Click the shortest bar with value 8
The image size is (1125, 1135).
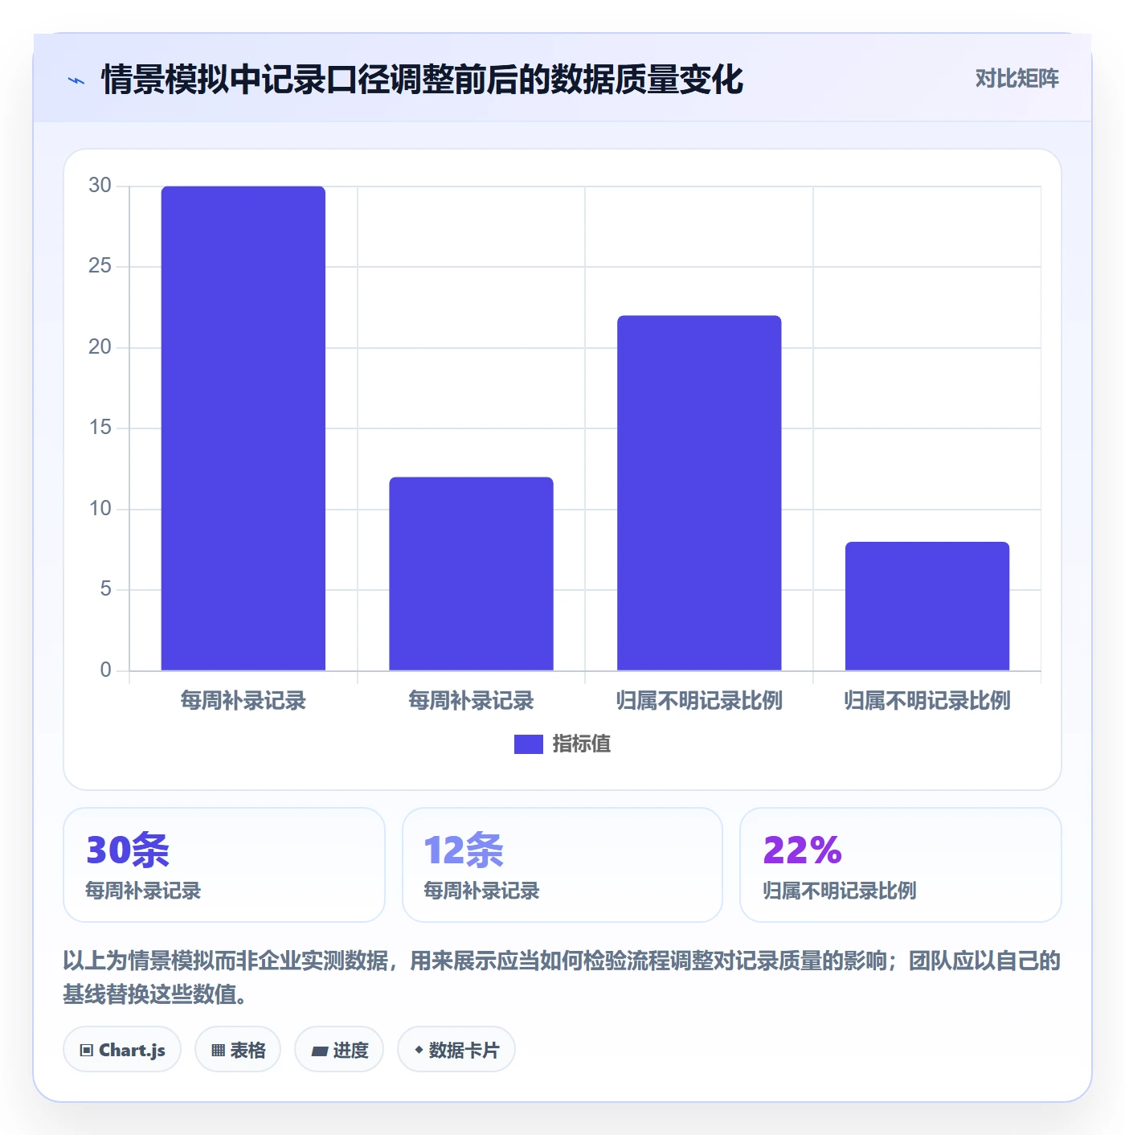coord(927,606)
